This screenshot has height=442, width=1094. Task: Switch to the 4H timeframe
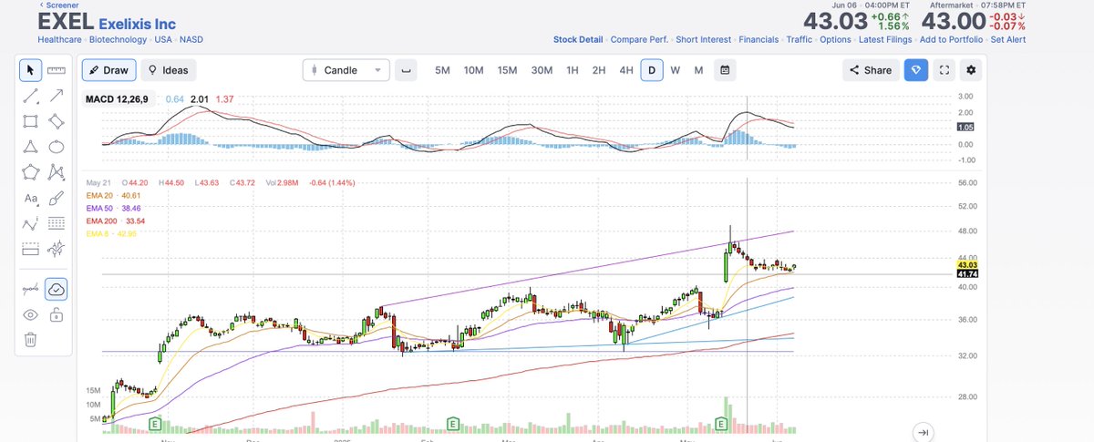626,70
